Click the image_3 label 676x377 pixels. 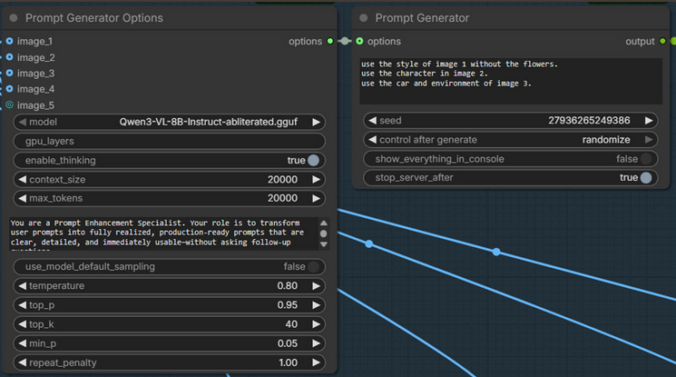point(35,74)
